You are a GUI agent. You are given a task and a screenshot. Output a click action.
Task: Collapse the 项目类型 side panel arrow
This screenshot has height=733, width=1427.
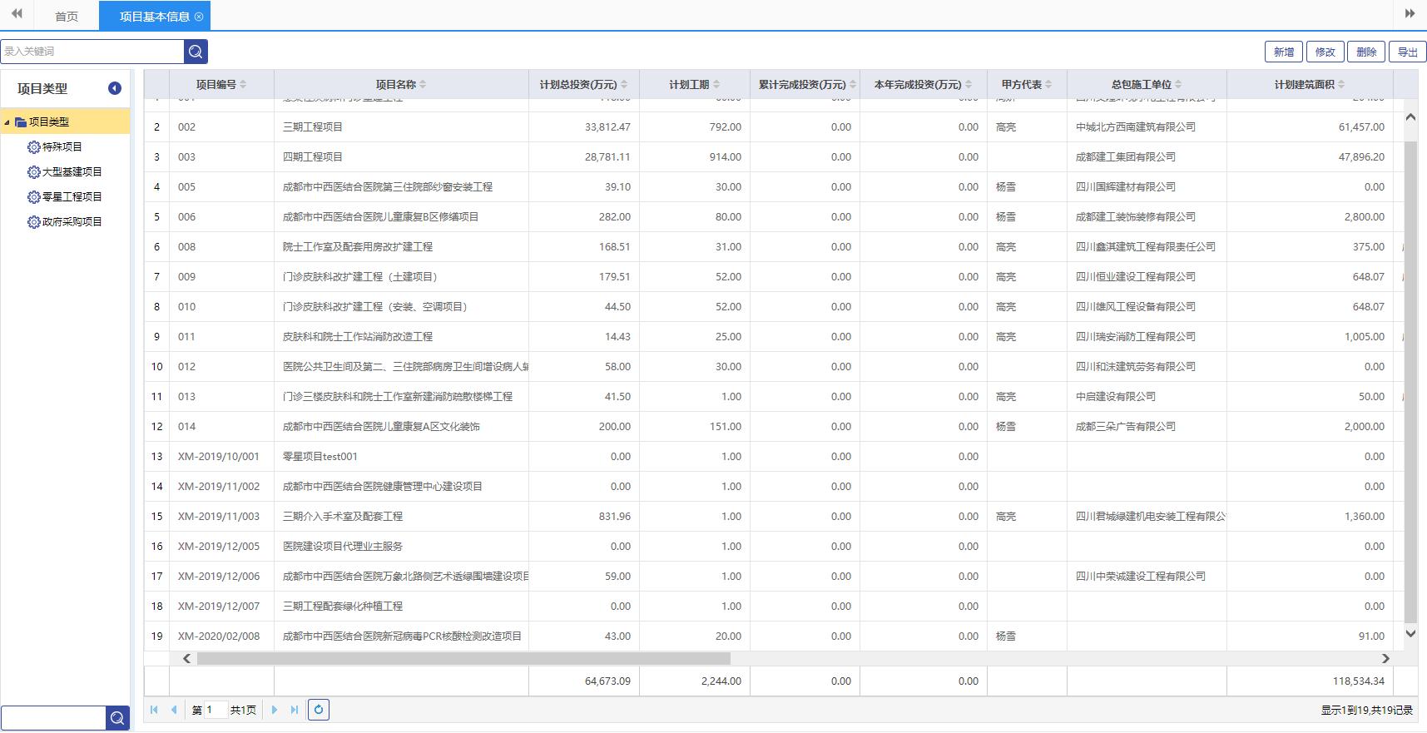click(115, 88)
